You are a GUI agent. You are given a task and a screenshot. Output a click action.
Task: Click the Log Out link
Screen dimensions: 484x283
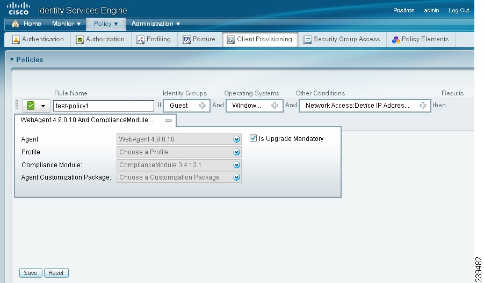click(x=459, y=11)
